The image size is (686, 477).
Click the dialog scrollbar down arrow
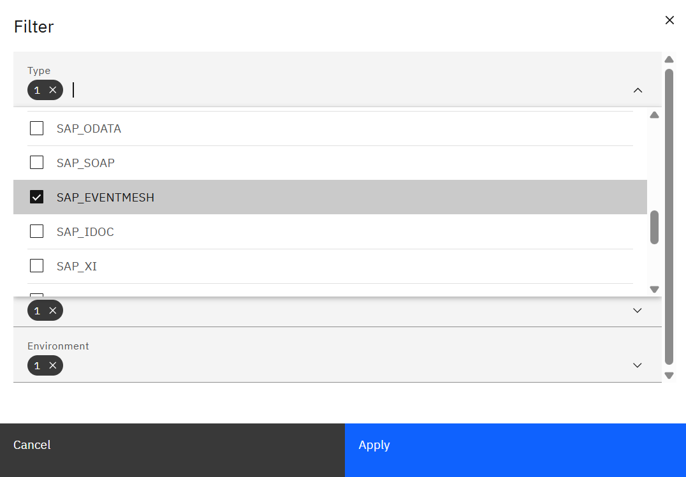click(669, 376)
